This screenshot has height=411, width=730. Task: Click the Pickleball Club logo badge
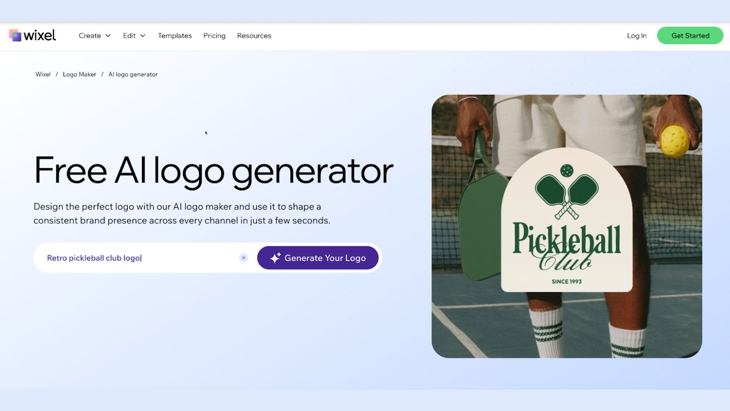coord(567,220)
